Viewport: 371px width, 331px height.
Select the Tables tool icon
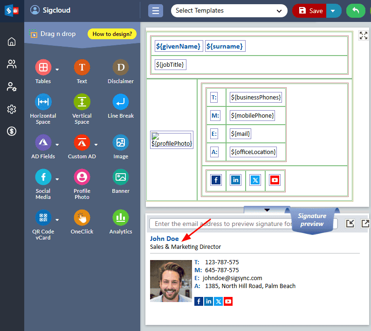[43, 68]
